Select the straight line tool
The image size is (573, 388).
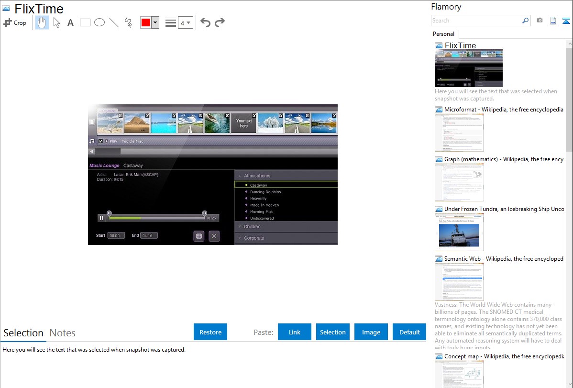pos(114,22)
